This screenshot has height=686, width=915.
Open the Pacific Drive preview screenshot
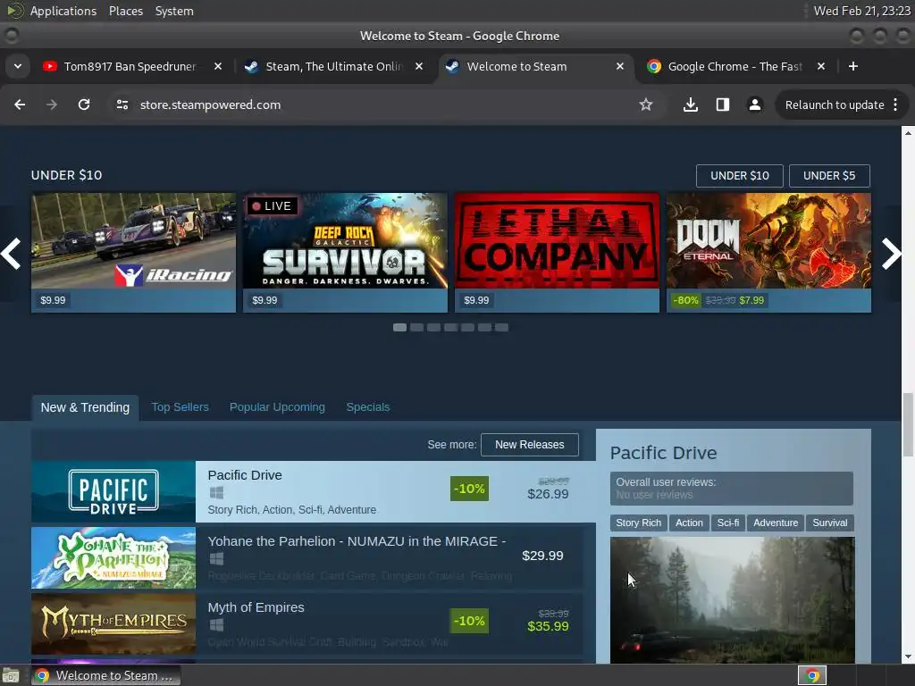pos(733,600)
